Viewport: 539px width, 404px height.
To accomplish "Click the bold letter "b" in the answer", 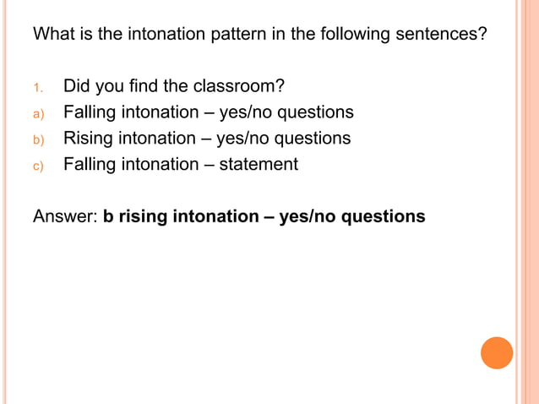I will click(108, 216).
